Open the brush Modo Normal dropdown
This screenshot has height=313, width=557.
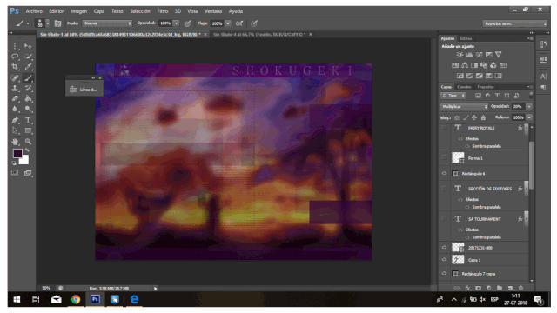[107, 23]
